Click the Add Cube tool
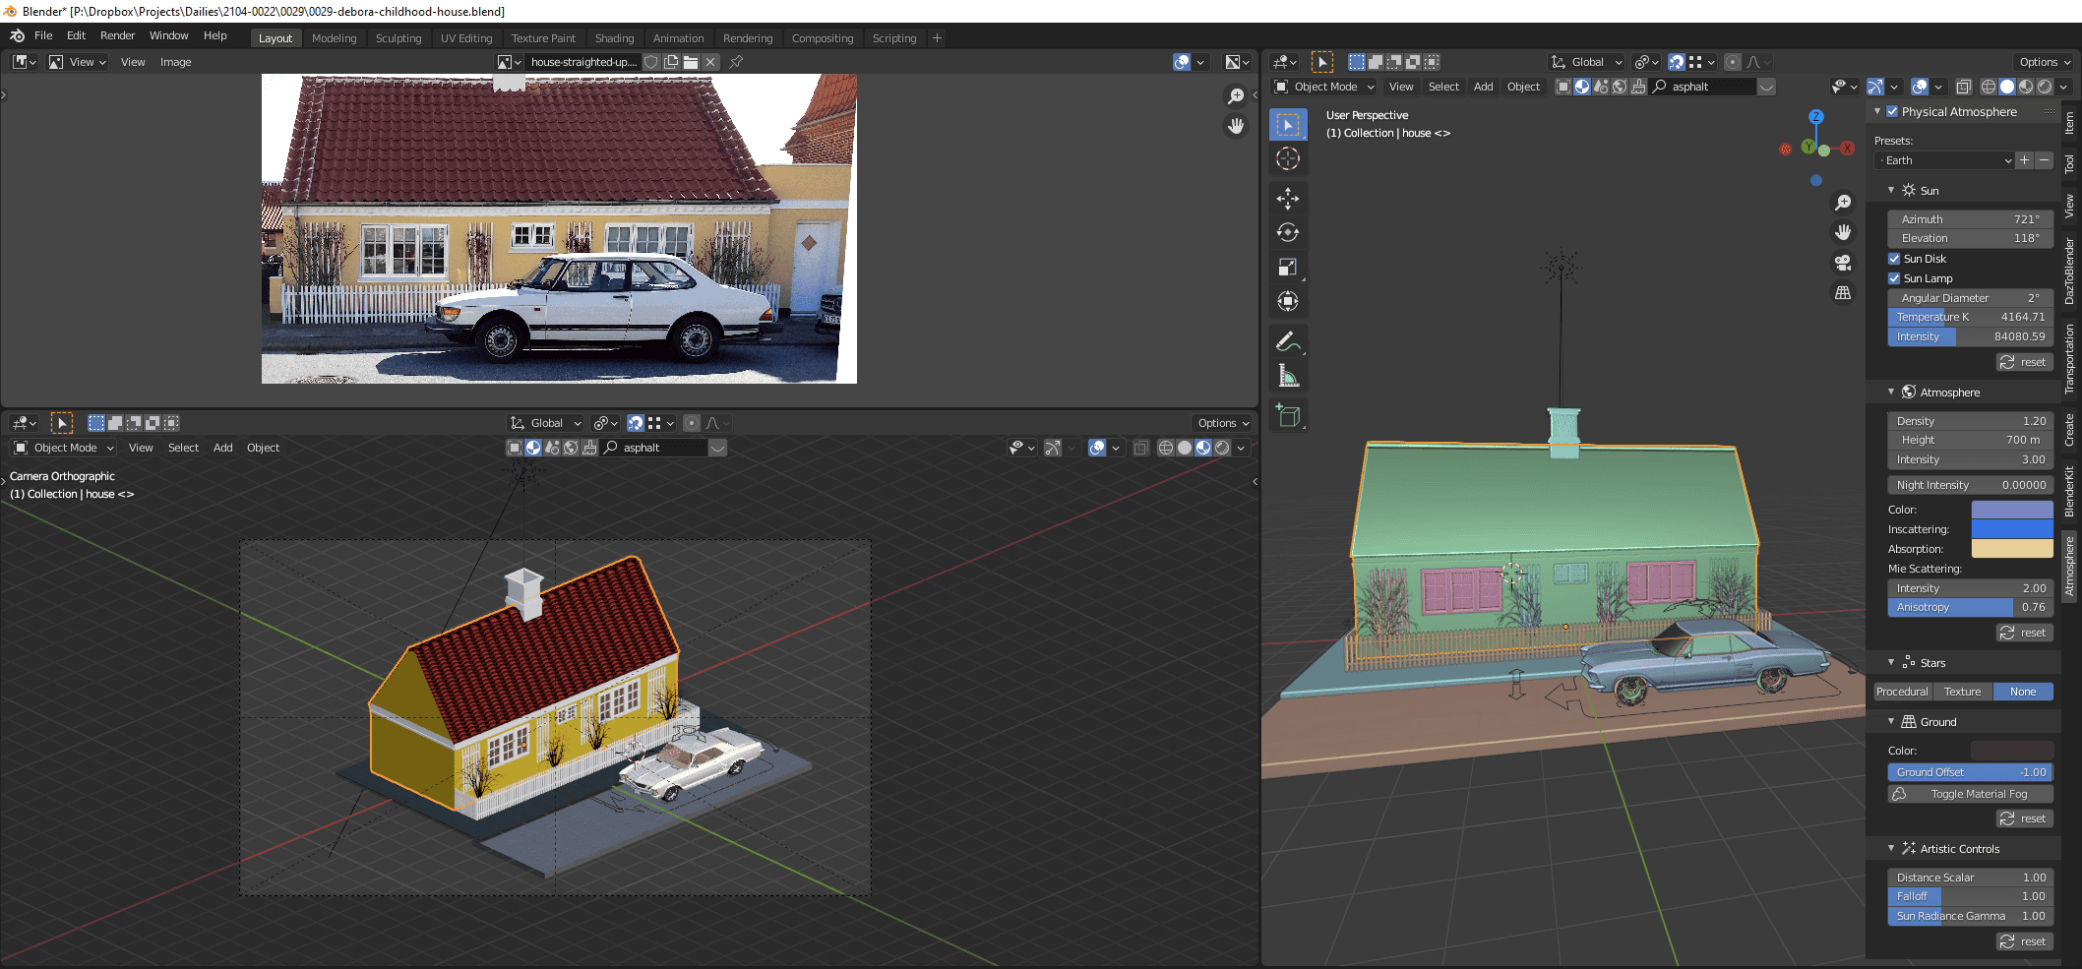 [x=1288, y=416]
